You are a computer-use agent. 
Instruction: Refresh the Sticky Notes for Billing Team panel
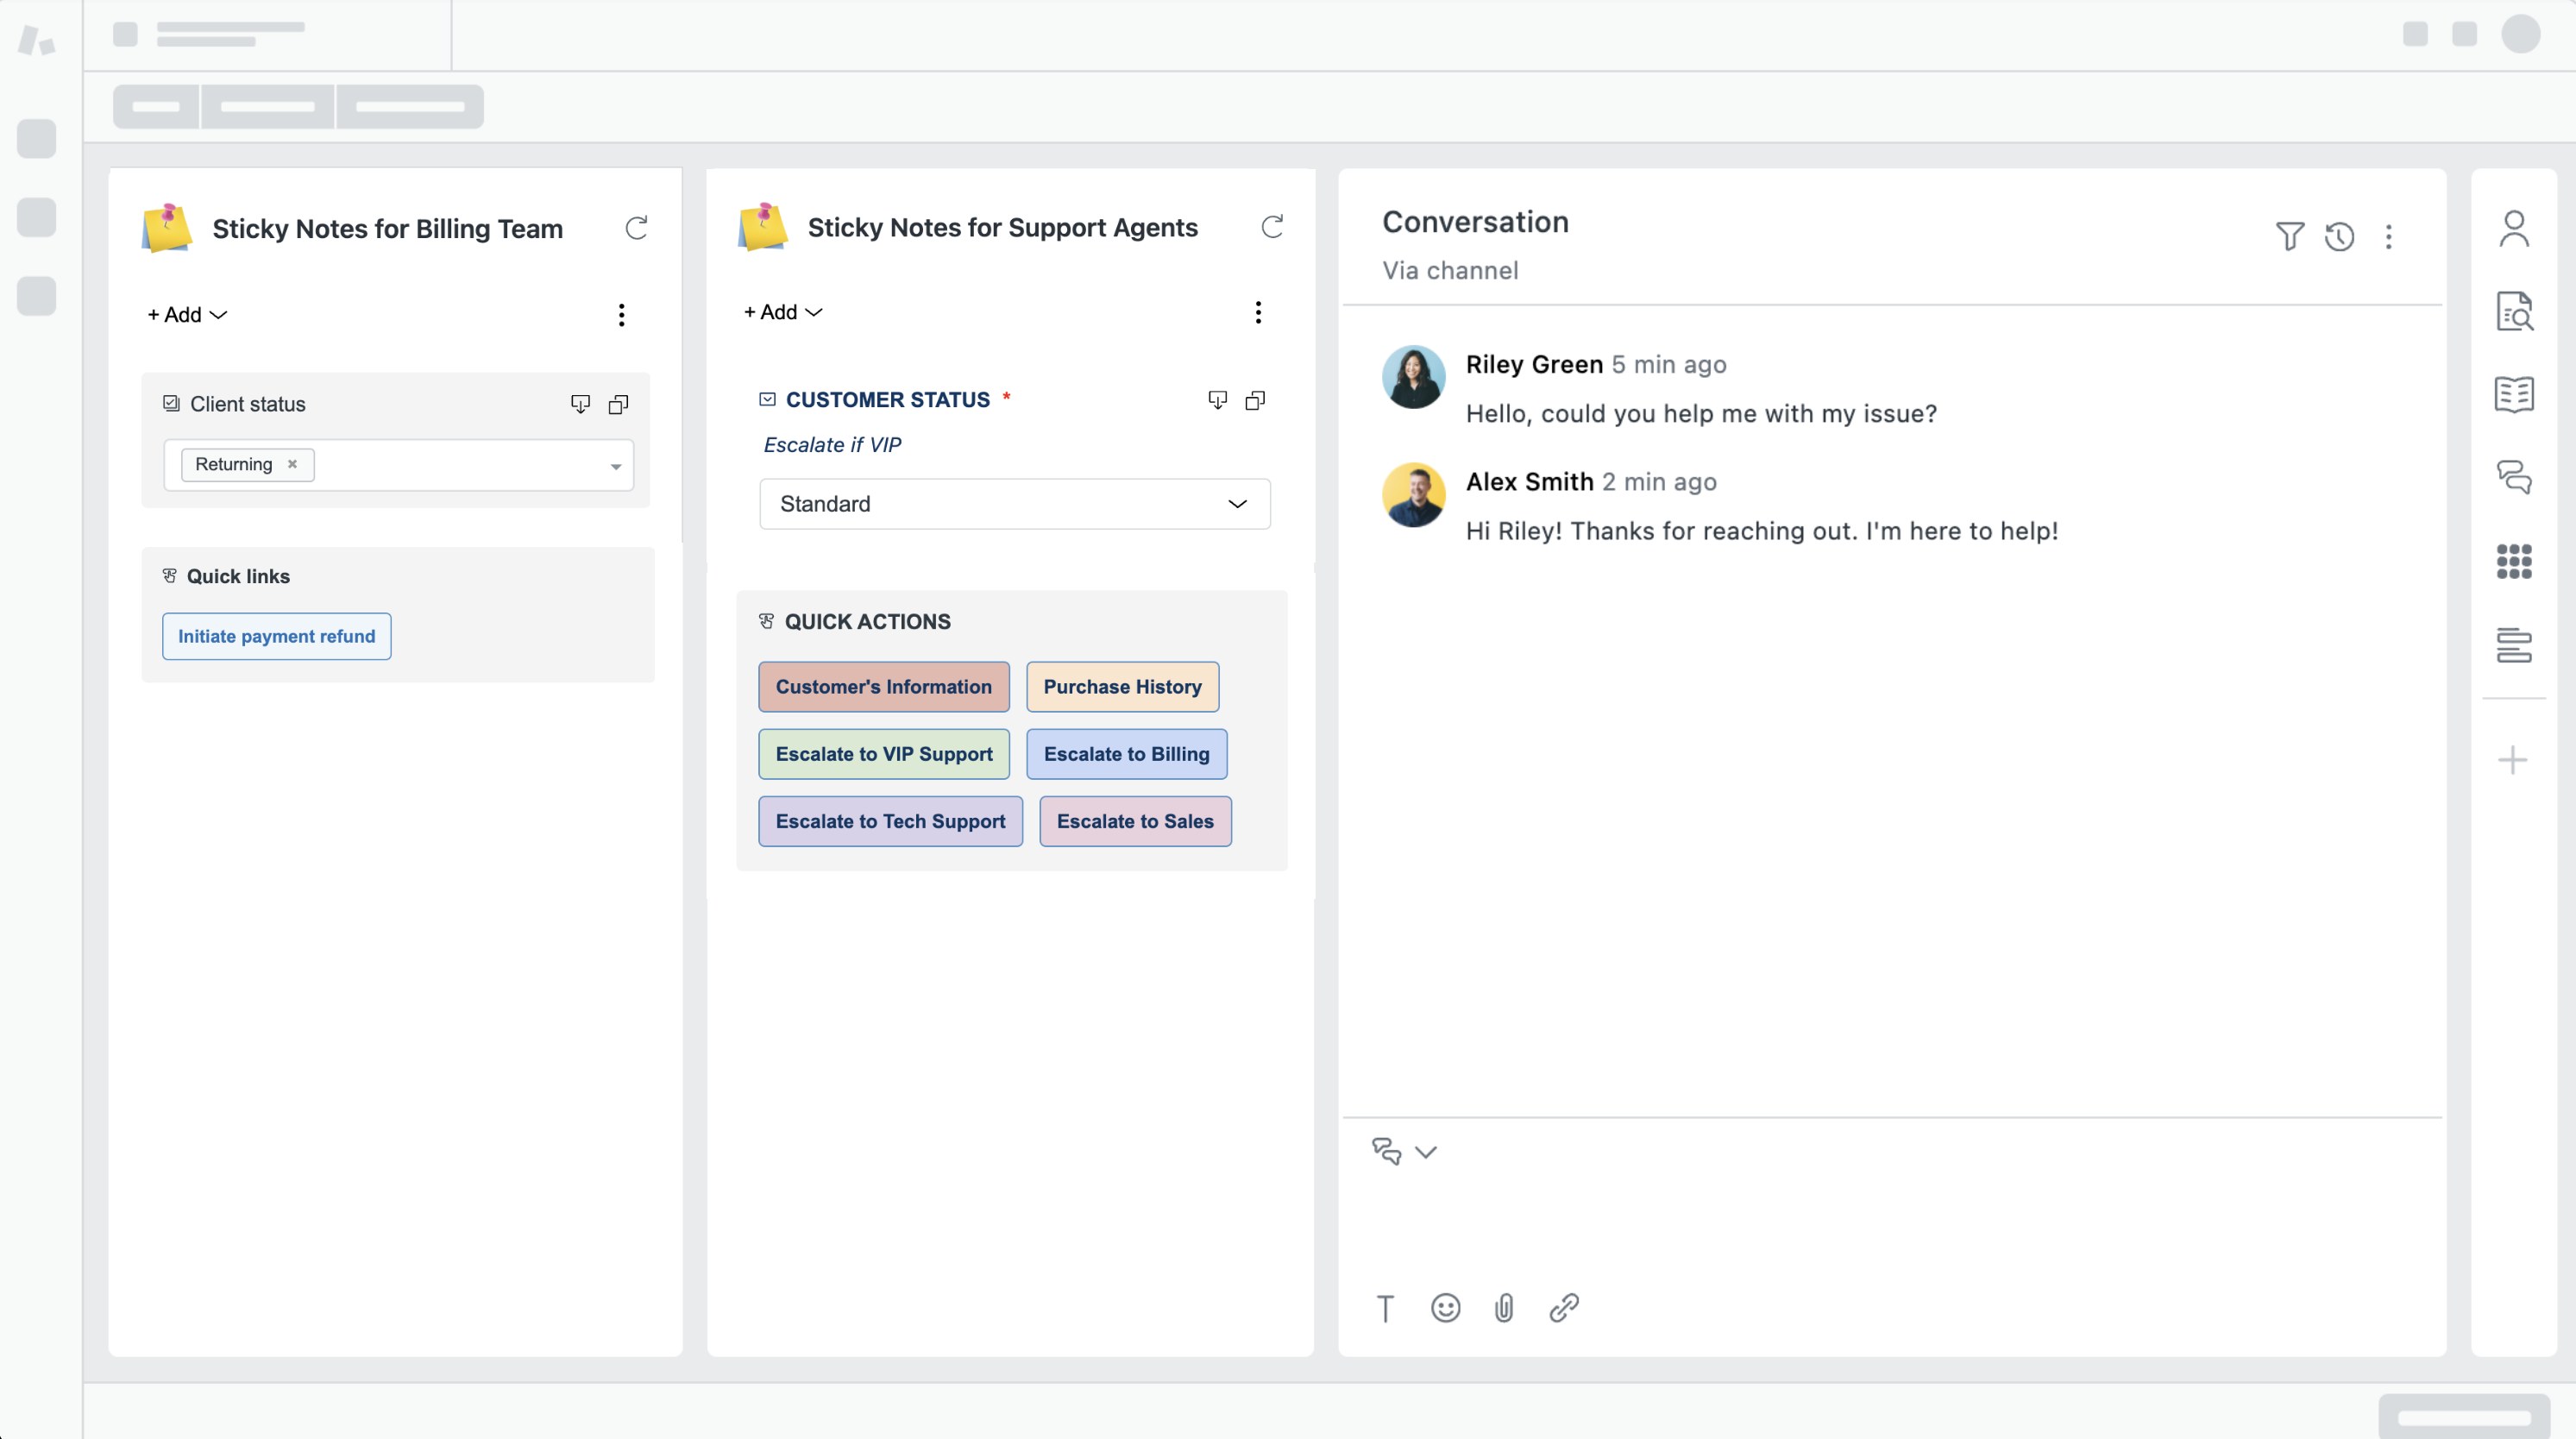(x=636, y=228)
